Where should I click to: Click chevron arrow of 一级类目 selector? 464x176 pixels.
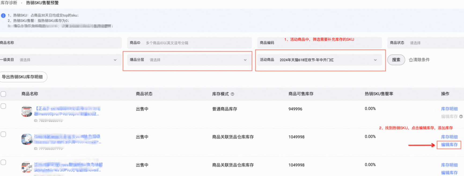[115, 60]
